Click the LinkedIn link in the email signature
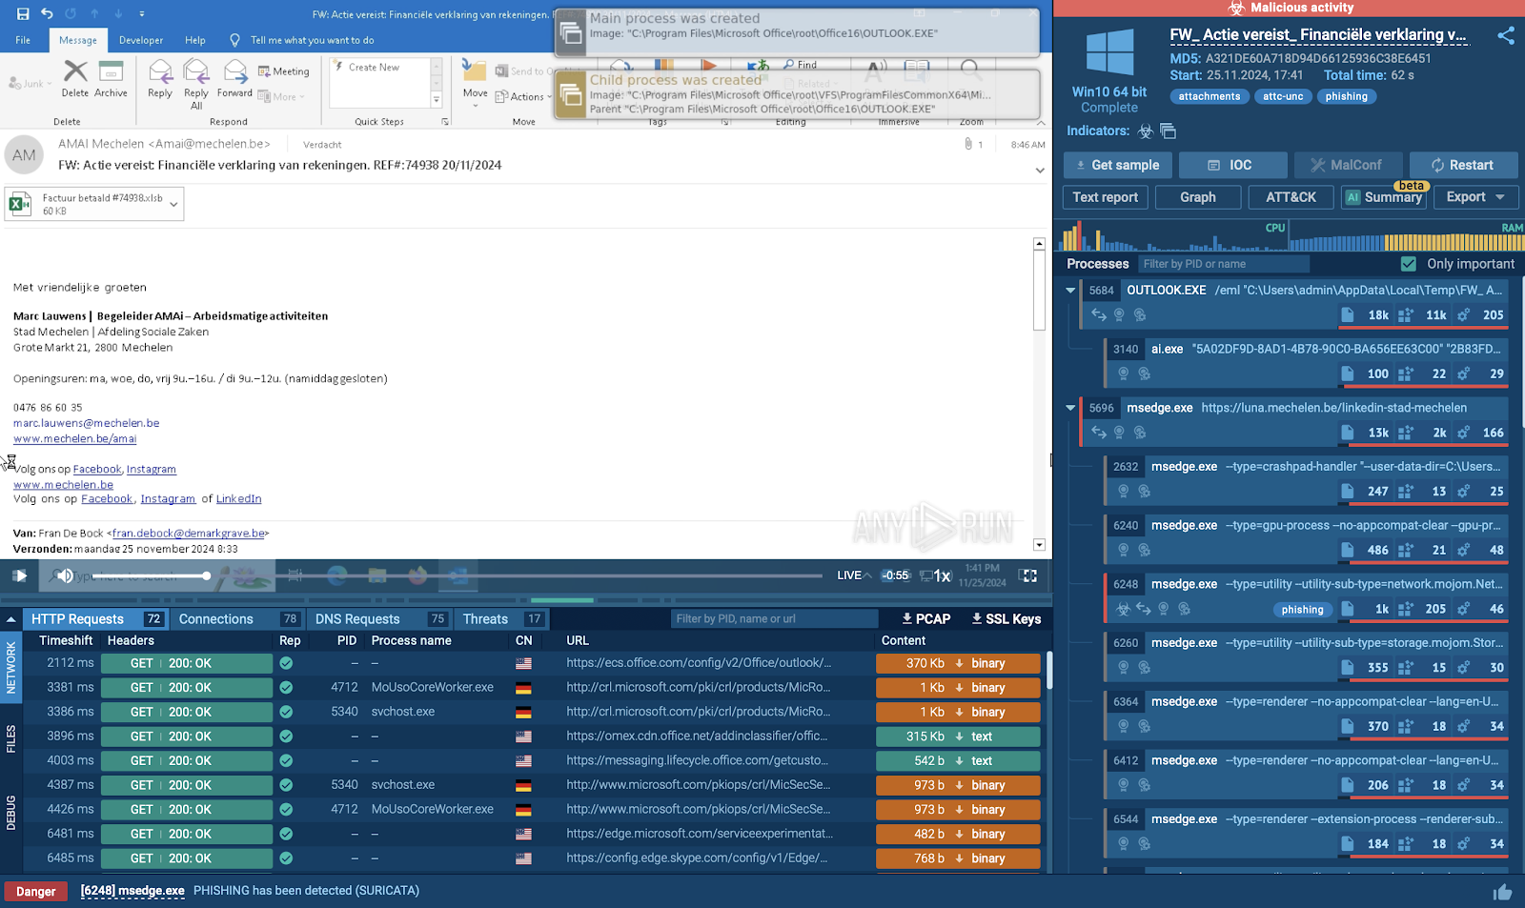The image size is (1525, 908). point(238,499)
